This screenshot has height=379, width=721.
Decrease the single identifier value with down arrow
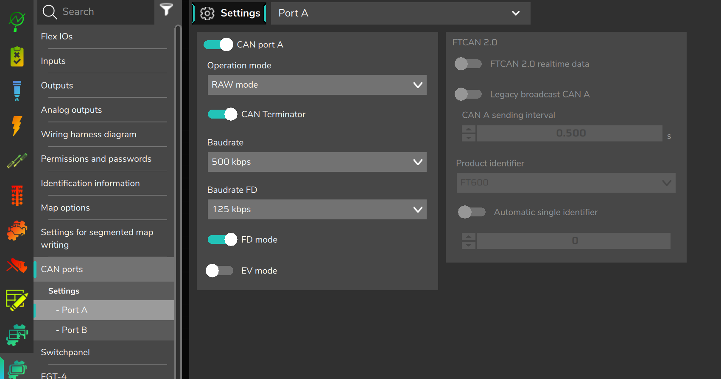[x=469, y=245]
